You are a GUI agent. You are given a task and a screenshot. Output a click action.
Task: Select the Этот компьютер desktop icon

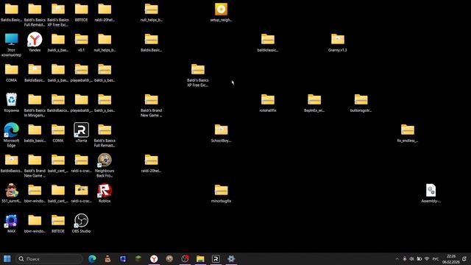click(x=12, y=44)
